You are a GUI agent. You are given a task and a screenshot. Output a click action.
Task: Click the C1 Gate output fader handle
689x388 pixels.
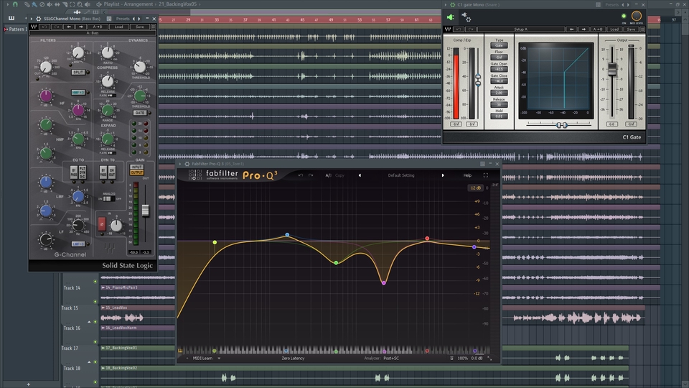pos(611,69)
